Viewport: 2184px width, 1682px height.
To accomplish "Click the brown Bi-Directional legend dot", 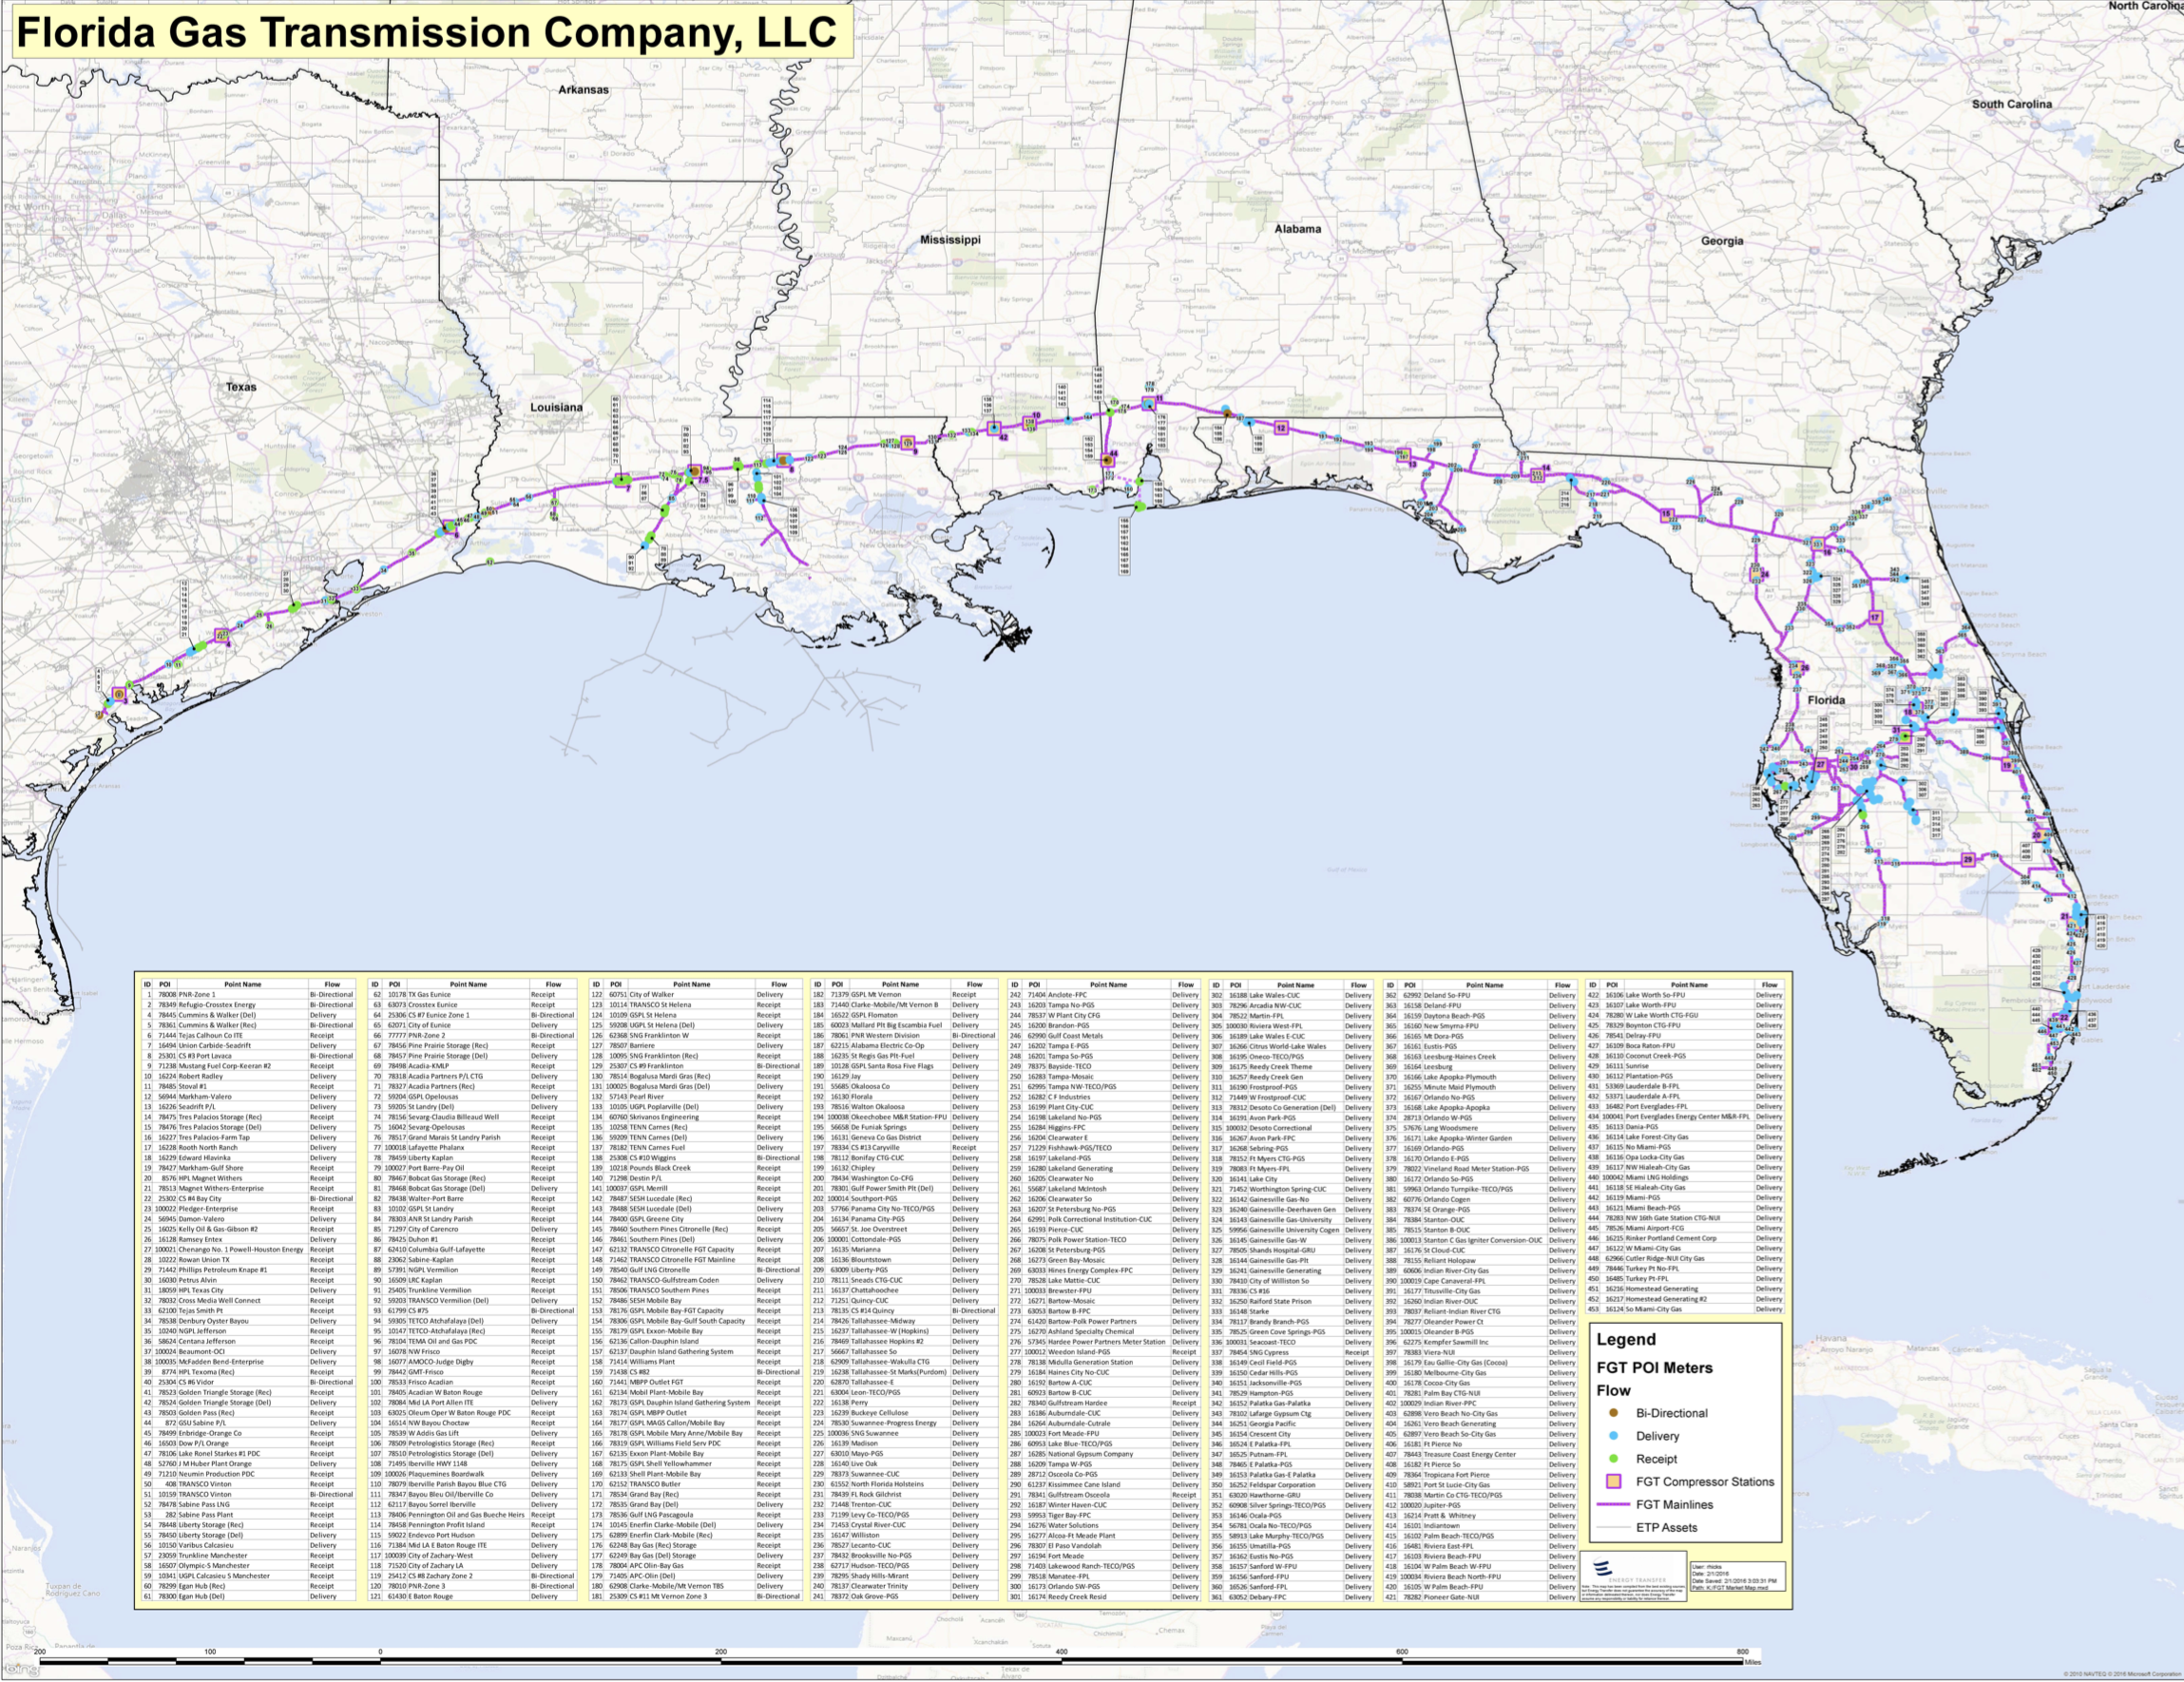I will 1613,1413.
